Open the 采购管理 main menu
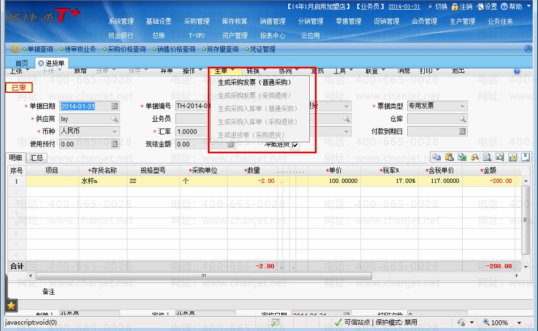Viewport: 538px width, 331px height. [197, 22]
